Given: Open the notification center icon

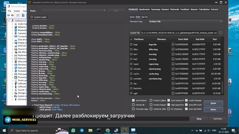Looking at the screenshot, I should coord(233,131).
